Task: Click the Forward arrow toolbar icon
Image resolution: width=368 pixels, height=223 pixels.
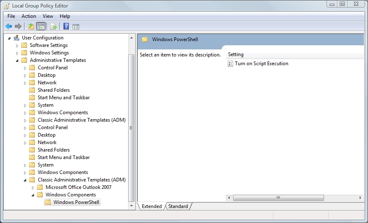Action: [x=18, y=27]
